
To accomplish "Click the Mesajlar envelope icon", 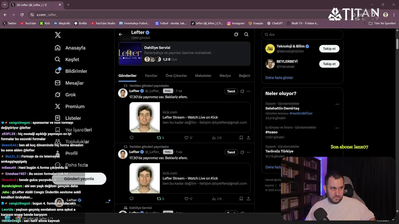I will (x=58, y=83).
